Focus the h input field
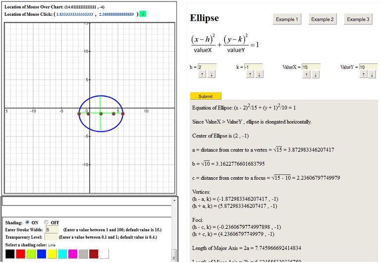 coord(207,67)
